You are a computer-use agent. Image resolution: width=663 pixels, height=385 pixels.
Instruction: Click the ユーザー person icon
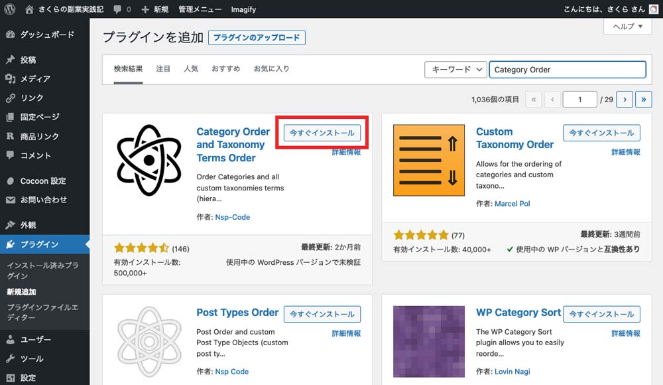click(x=11, y=340)
